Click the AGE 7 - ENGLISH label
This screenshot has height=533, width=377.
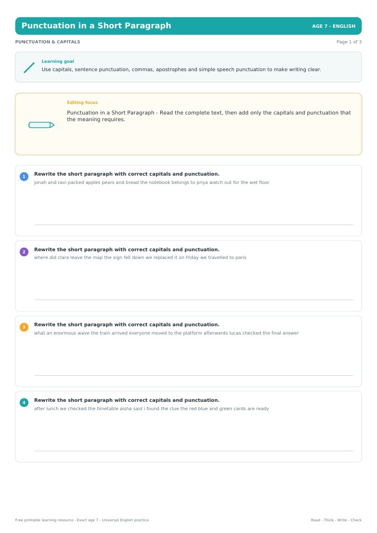(334, 26)
